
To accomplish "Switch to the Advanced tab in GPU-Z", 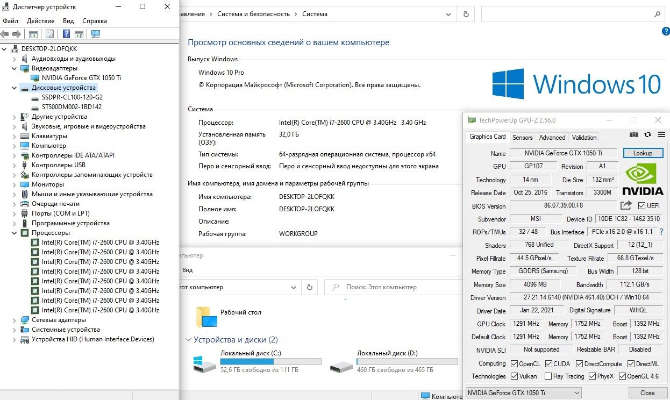I will pos(552,137).
